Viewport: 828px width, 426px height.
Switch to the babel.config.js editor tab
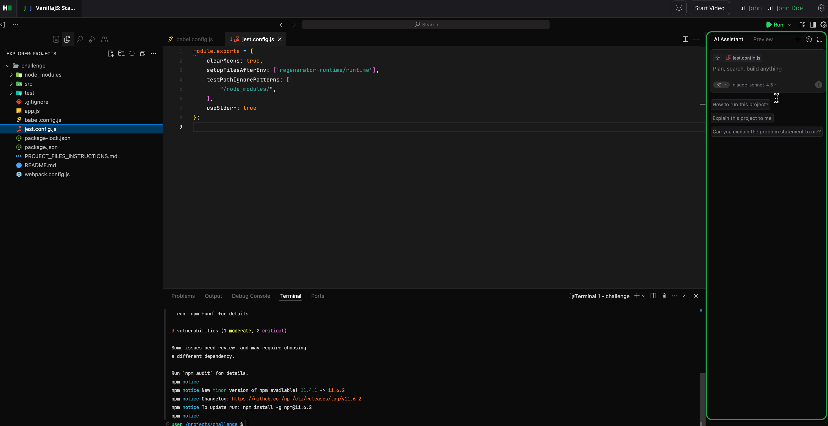(194, 39)
